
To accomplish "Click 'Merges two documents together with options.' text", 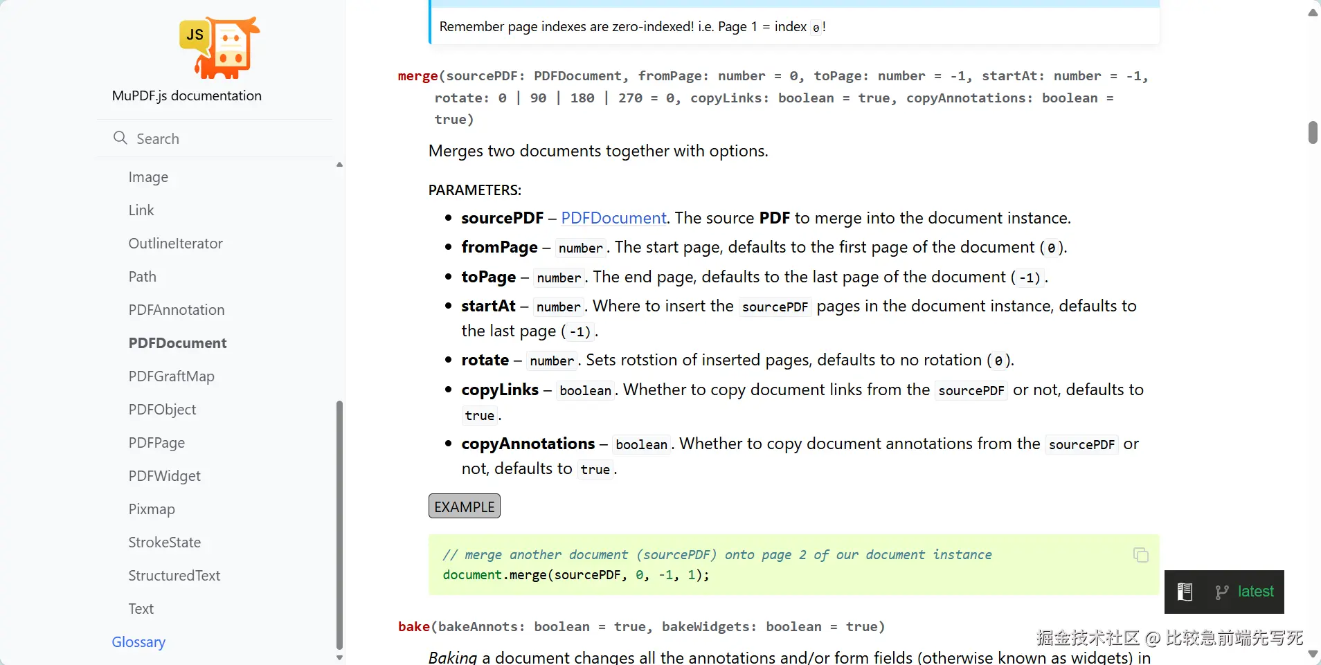I will [x=598, y=151].
